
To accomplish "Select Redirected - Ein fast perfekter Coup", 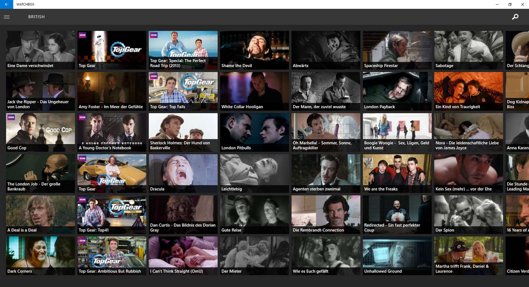I will point(397,215).
